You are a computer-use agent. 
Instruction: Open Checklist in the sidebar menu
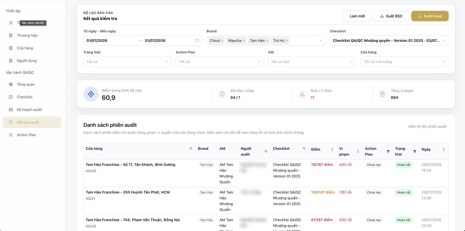pyautogui.click(x=32, y=97)
